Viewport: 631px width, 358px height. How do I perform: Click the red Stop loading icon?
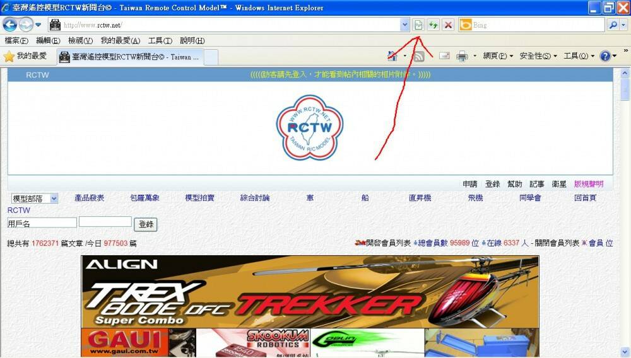click(448, 25)
